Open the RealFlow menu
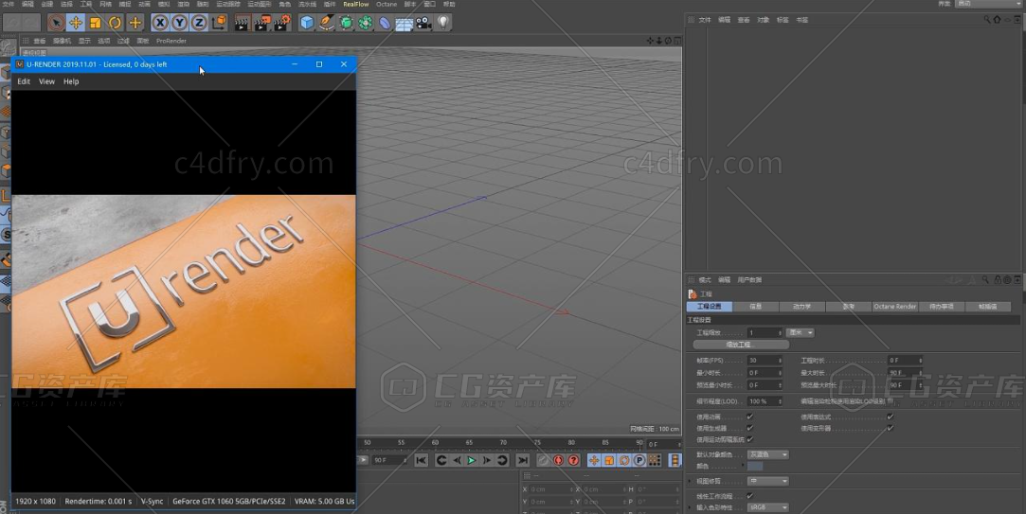Viewport: 1026px width, 514px height. [x=356, y=4]
